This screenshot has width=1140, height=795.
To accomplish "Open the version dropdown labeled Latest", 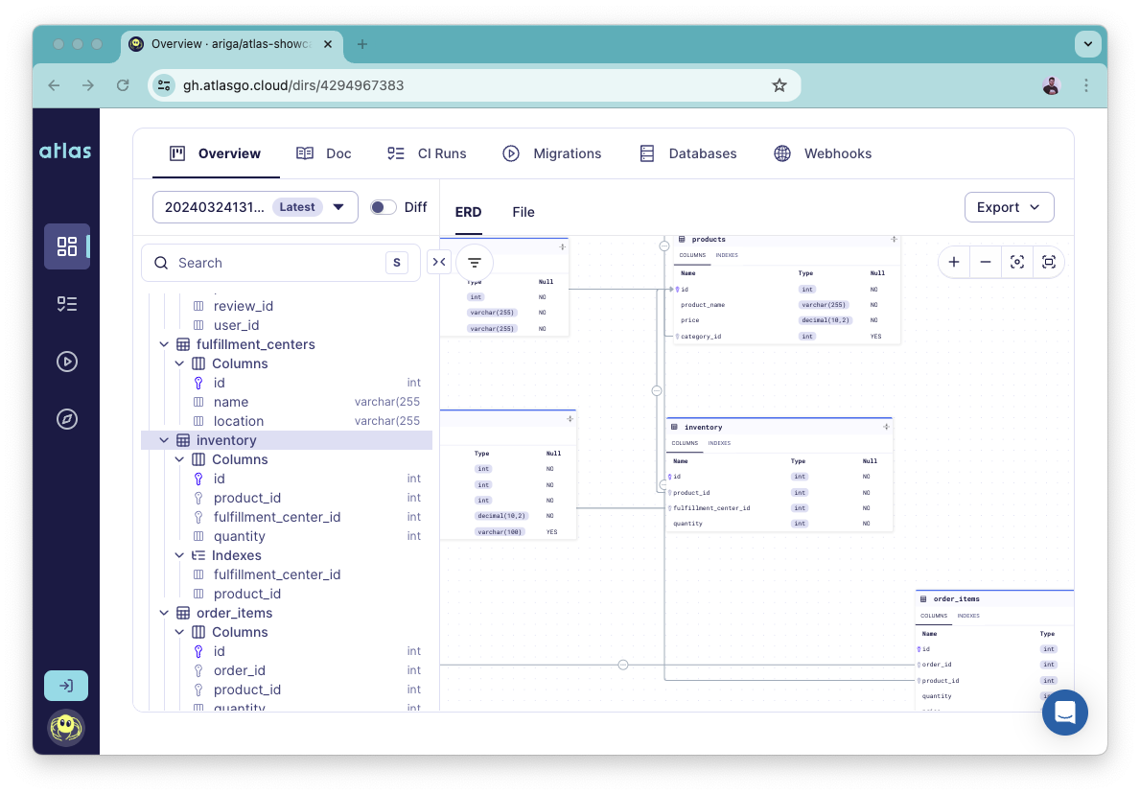I will tap(339, 206).
